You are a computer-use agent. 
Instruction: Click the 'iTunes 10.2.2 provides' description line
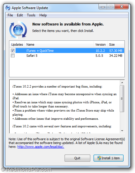tap(57, 86)
